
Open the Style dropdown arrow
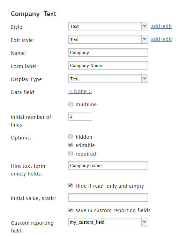point(145,26)
